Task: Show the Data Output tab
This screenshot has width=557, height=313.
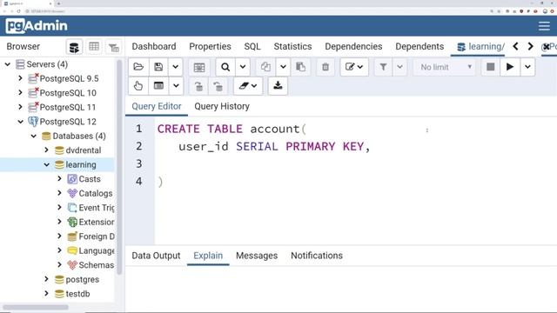Action: (156, 256)
